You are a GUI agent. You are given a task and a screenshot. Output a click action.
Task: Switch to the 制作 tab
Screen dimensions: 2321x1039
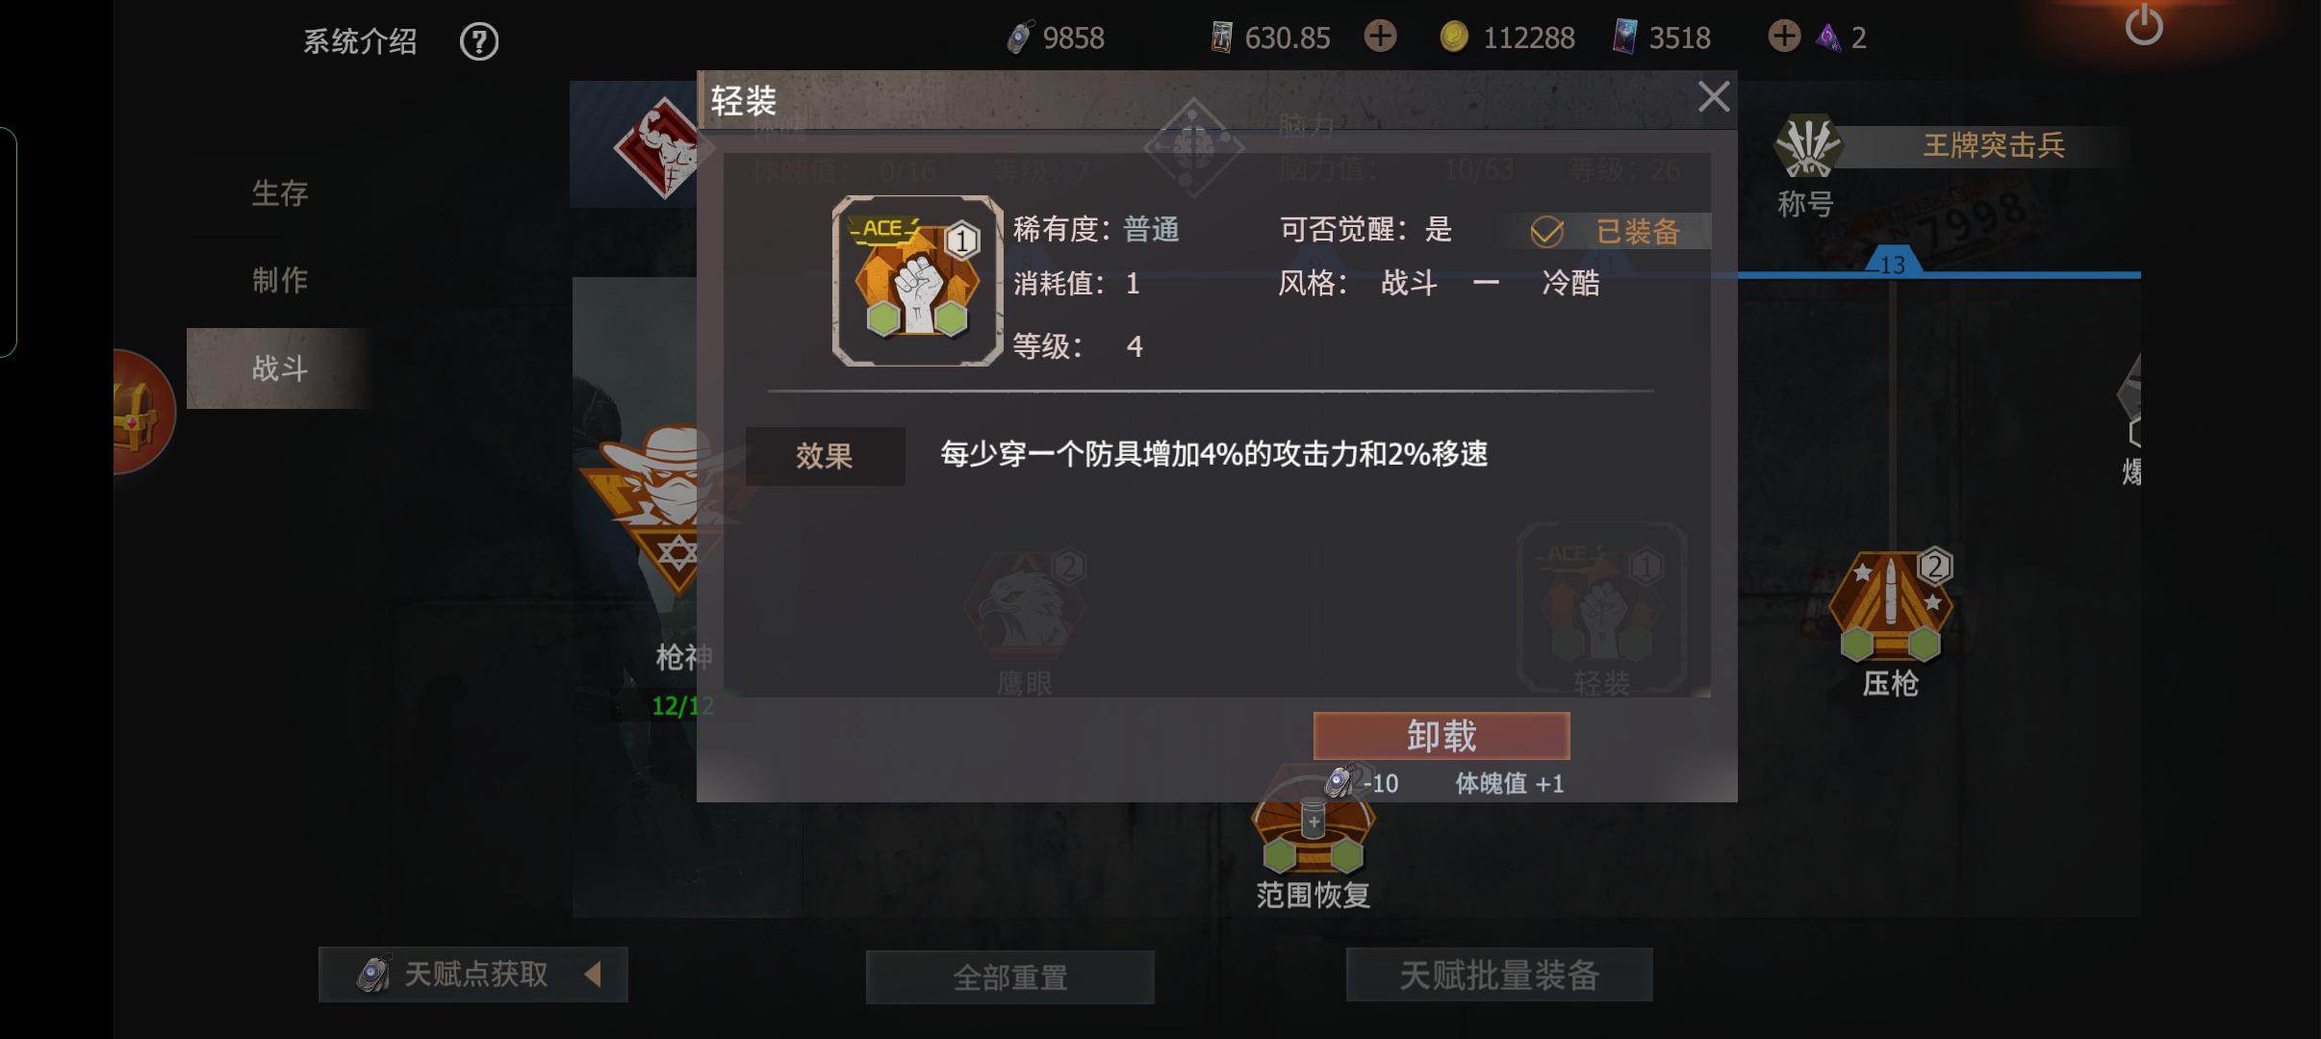(x=279, y=279)
